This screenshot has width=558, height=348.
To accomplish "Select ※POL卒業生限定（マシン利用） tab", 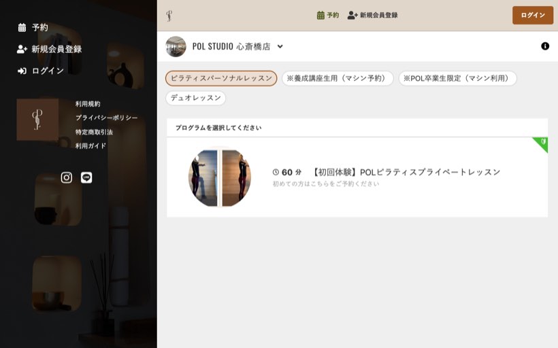I will pos(458,78).
